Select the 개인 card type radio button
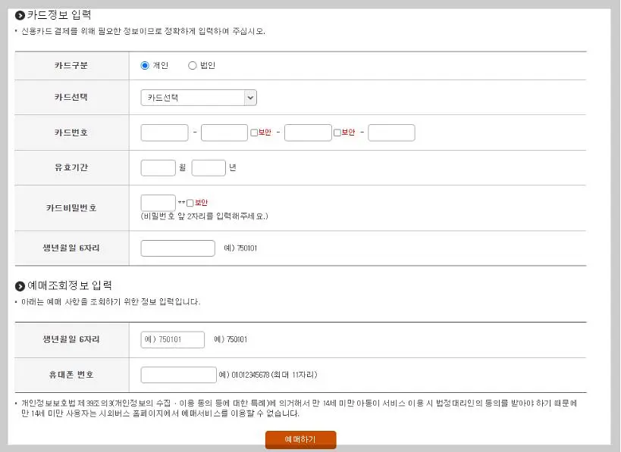The height and width of the screenshot is (452, 621). [x=145, y=66]
